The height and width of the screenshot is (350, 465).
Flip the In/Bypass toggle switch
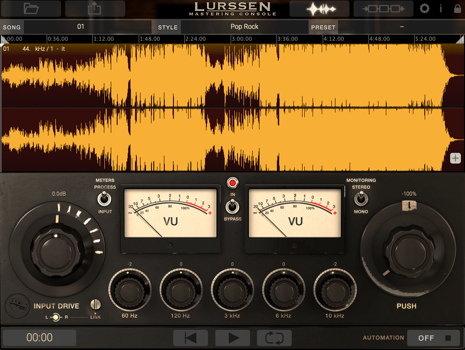coord(232,207)
